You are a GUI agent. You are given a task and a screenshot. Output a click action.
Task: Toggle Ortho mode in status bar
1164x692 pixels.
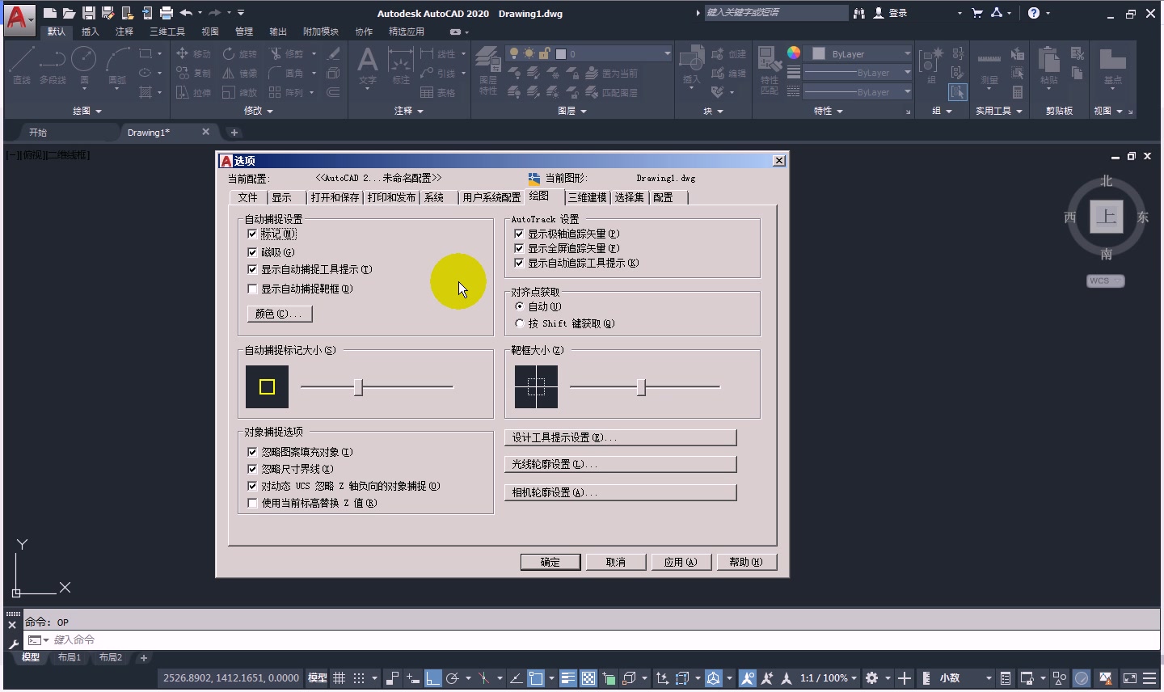433,678
